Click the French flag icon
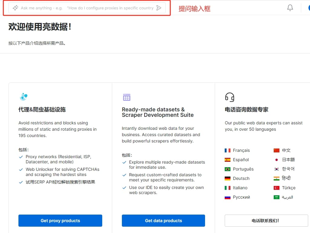Screen dimensions: 310x233 227,151
